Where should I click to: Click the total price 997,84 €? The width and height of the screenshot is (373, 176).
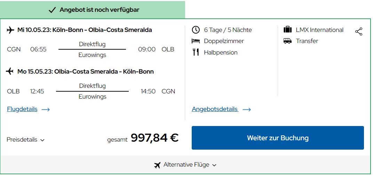154,138
